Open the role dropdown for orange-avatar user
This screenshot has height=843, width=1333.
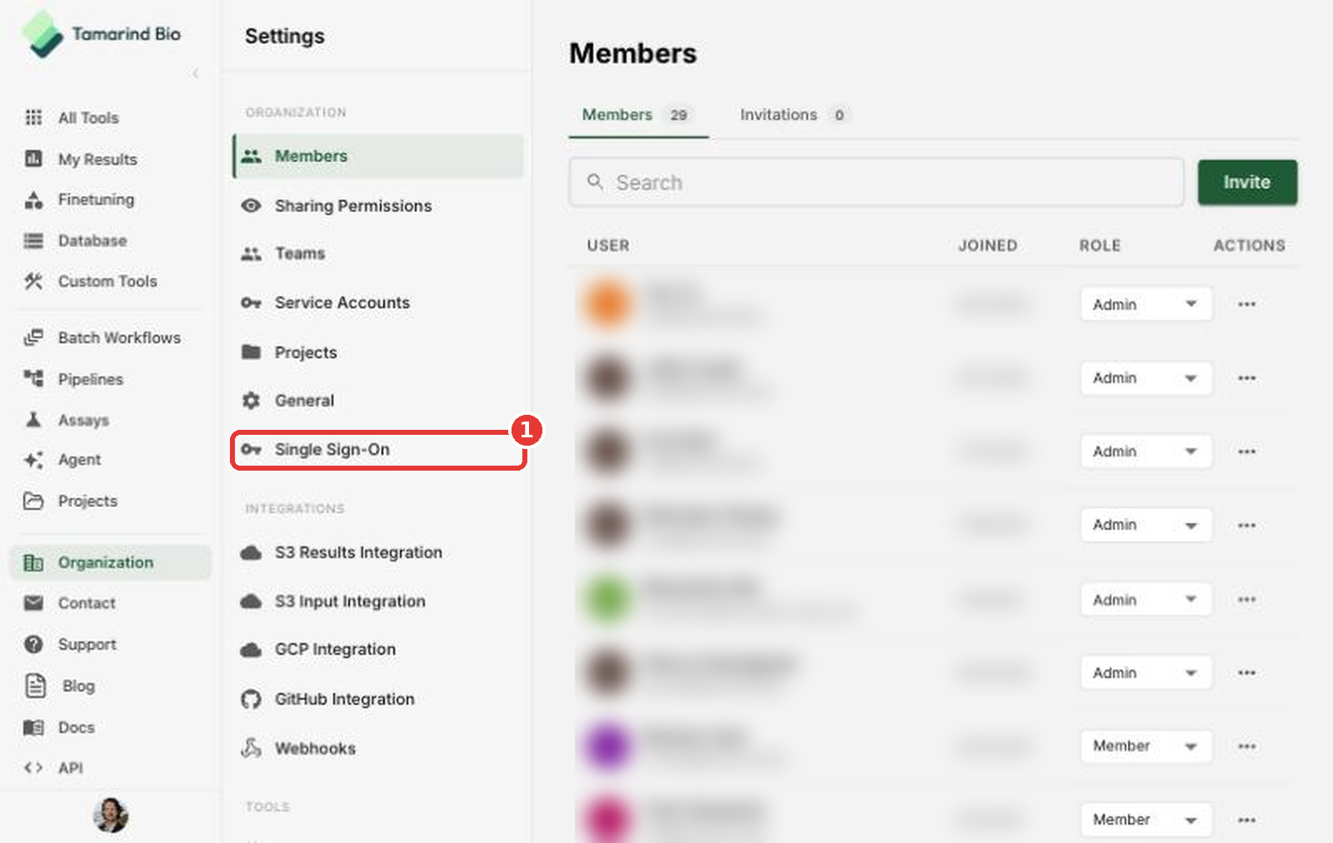(1146, 304)
